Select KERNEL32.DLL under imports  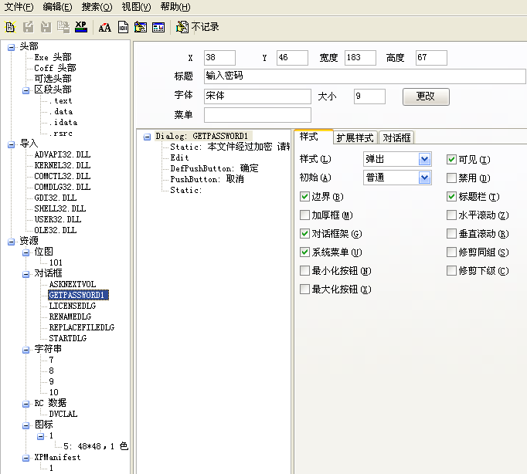(62, 165)
